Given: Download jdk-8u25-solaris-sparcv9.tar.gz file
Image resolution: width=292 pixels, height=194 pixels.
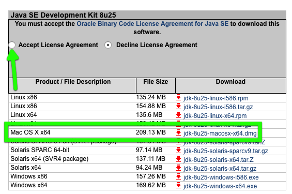Looking at the screenshot, I should pos(225,151).
